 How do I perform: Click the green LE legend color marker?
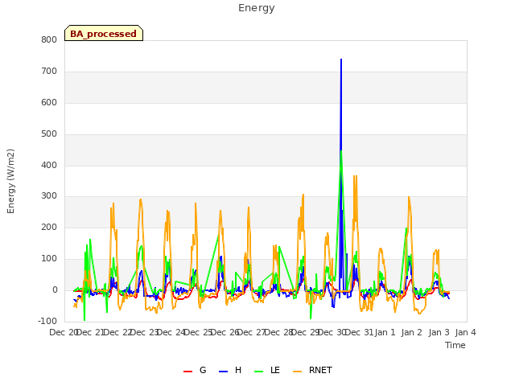259,372
